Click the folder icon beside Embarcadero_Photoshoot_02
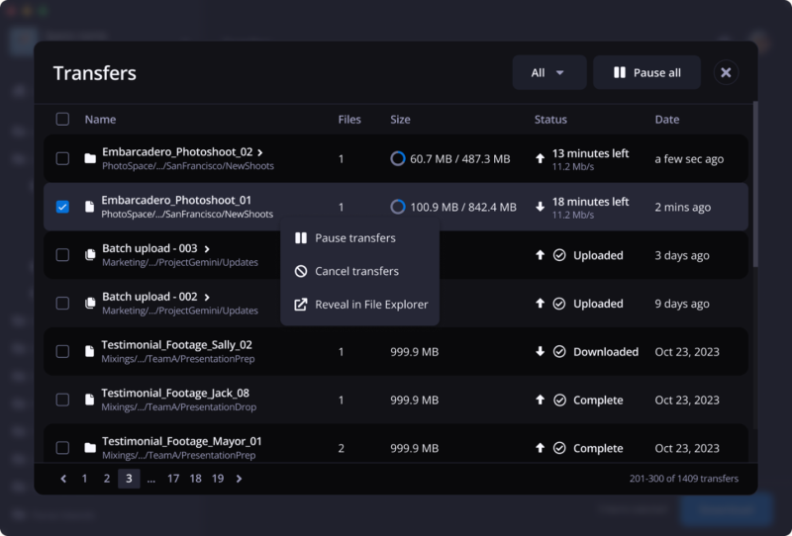This screenshot has width=792, height=536. click(x=90, y=158)
